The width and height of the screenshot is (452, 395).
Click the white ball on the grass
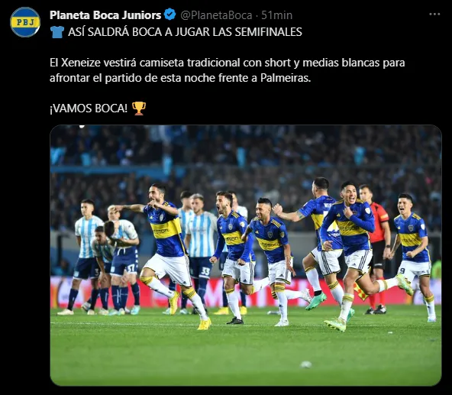[305, 364]
